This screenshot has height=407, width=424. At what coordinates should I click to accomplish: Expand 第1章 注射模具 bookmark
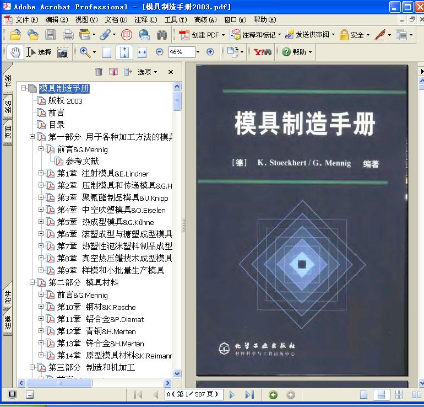[41, 173]
